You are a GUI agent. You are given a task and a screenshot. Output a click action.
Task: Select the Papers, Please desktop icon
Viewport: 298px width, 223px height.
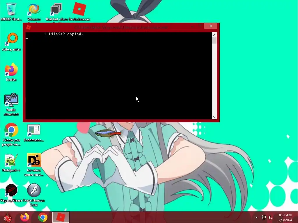point(11,193)
